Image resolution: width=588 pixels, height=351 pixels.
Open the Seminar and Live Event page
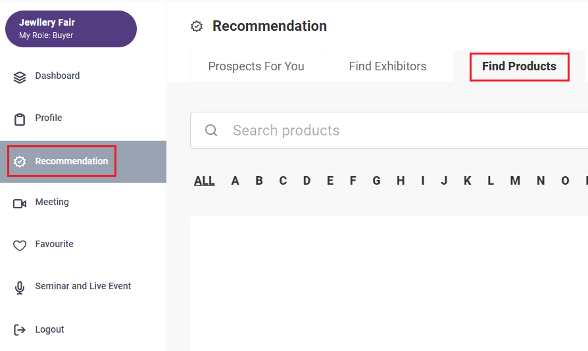(x=84, y=286)
